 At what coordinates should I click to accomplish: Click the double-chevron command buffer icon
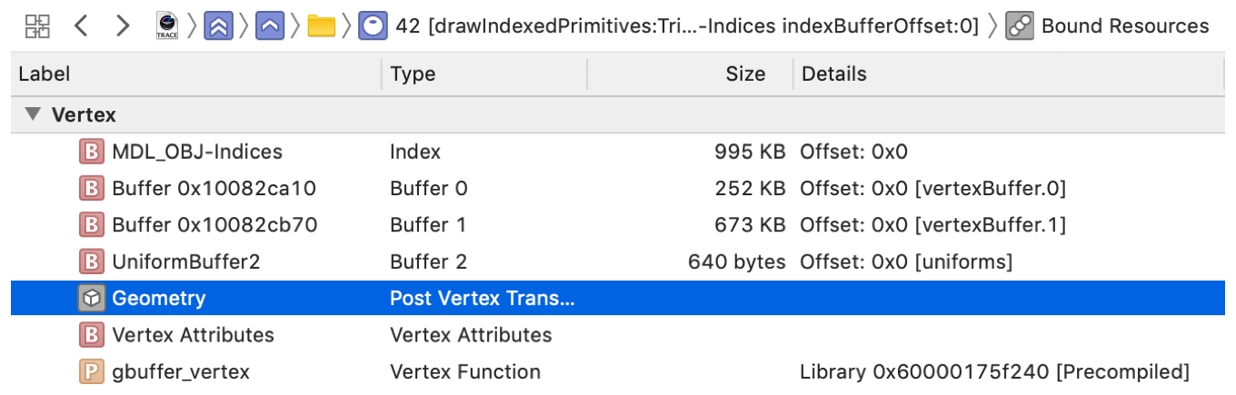tap(216, 25)
